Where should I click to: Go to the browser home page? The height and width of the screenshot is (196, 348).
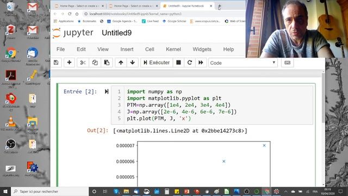(x=77, y=14)
